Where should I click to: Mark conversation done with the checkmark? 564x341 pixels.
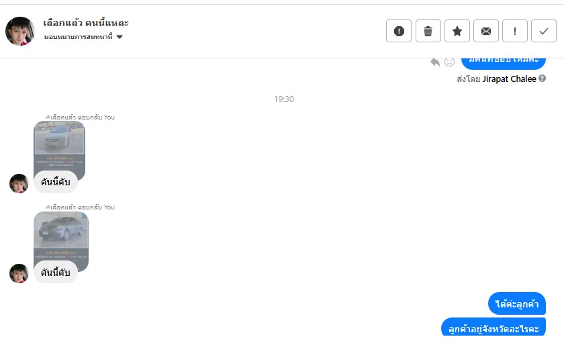(544, 31)
